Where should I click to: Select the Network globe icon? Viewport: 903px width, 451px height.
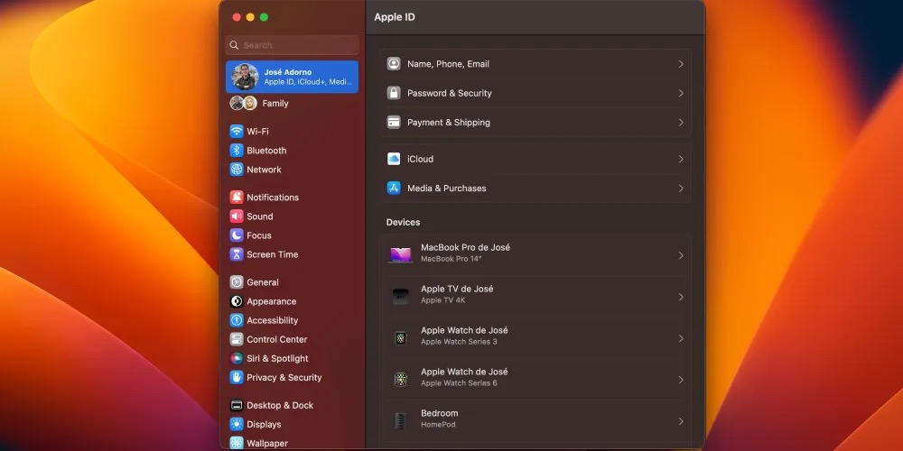[x=237, y=170]
